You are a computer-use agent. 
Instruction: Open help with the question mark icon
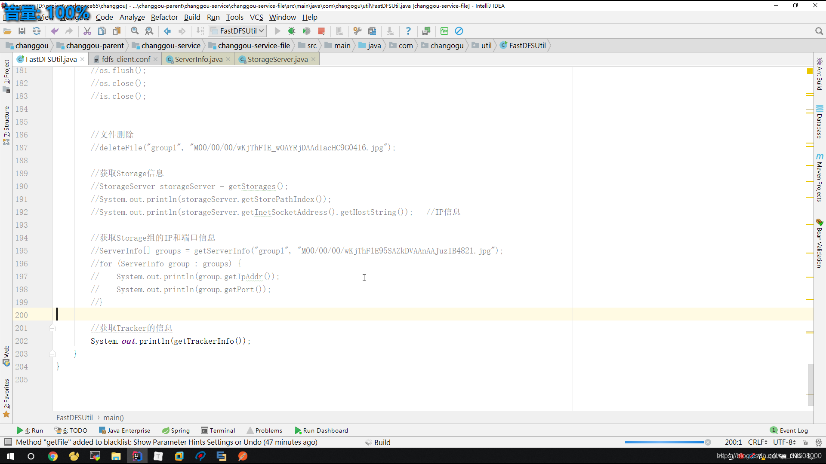(x=408, y=31)
